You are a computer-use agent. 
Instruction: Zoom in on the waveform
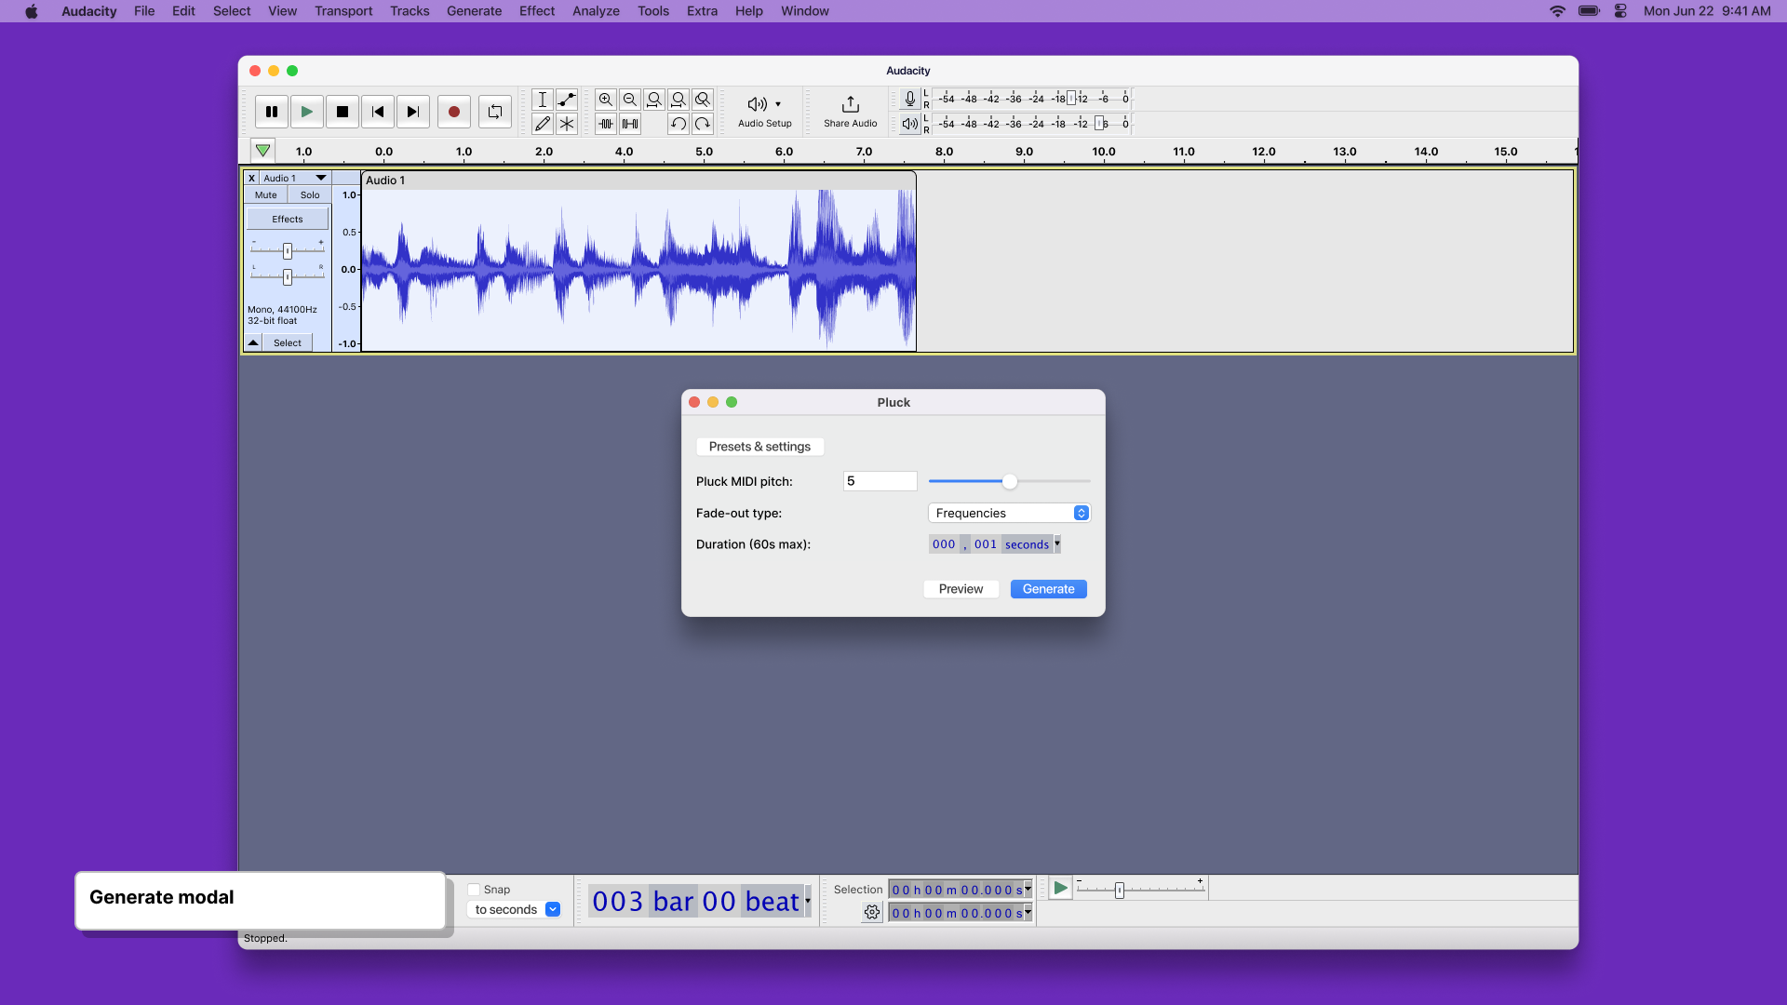pyautogui.click(x=606, y=99)
